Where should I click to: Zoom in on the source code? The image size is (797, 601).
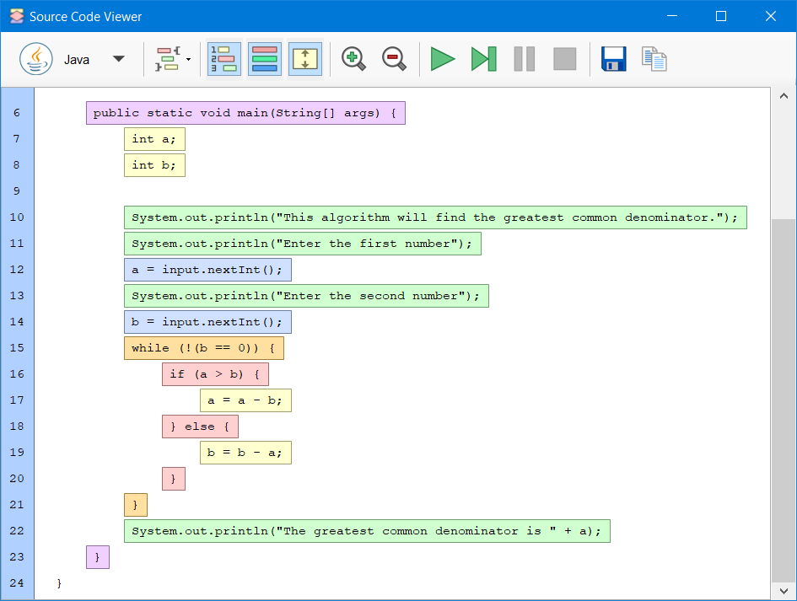point(353,58)
